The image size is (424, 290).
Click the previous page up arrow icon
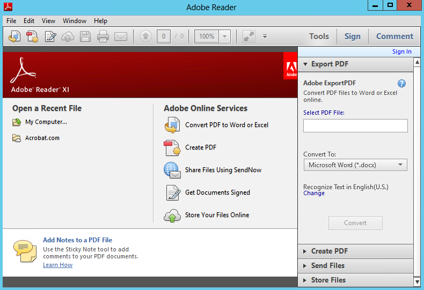pyautogui.click(x=145, y=36)
